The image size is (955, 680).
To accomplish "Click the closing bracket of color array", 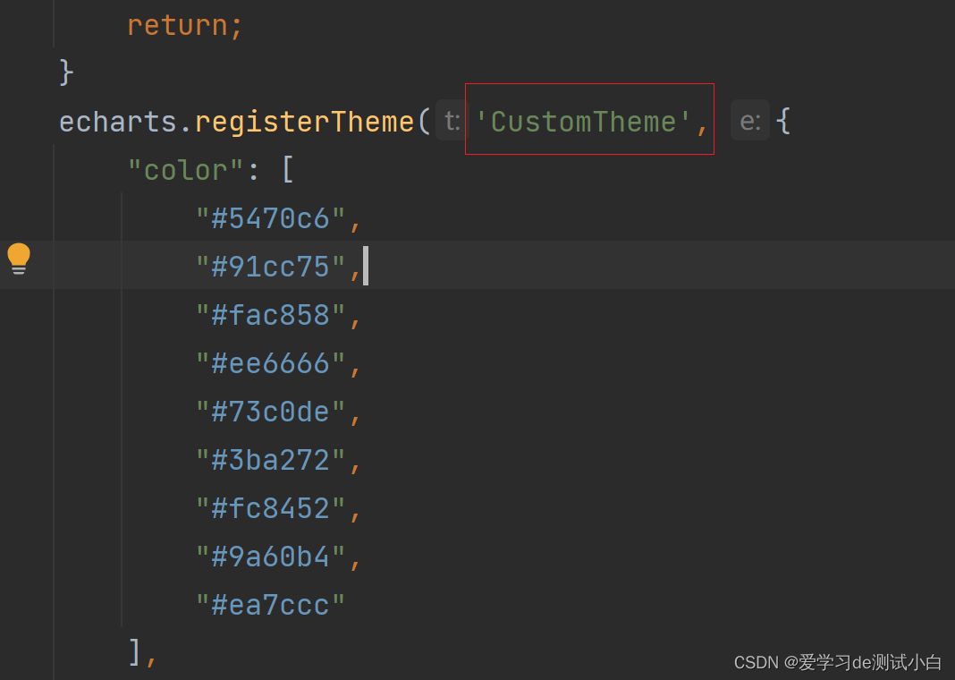I will click(135, 651).
